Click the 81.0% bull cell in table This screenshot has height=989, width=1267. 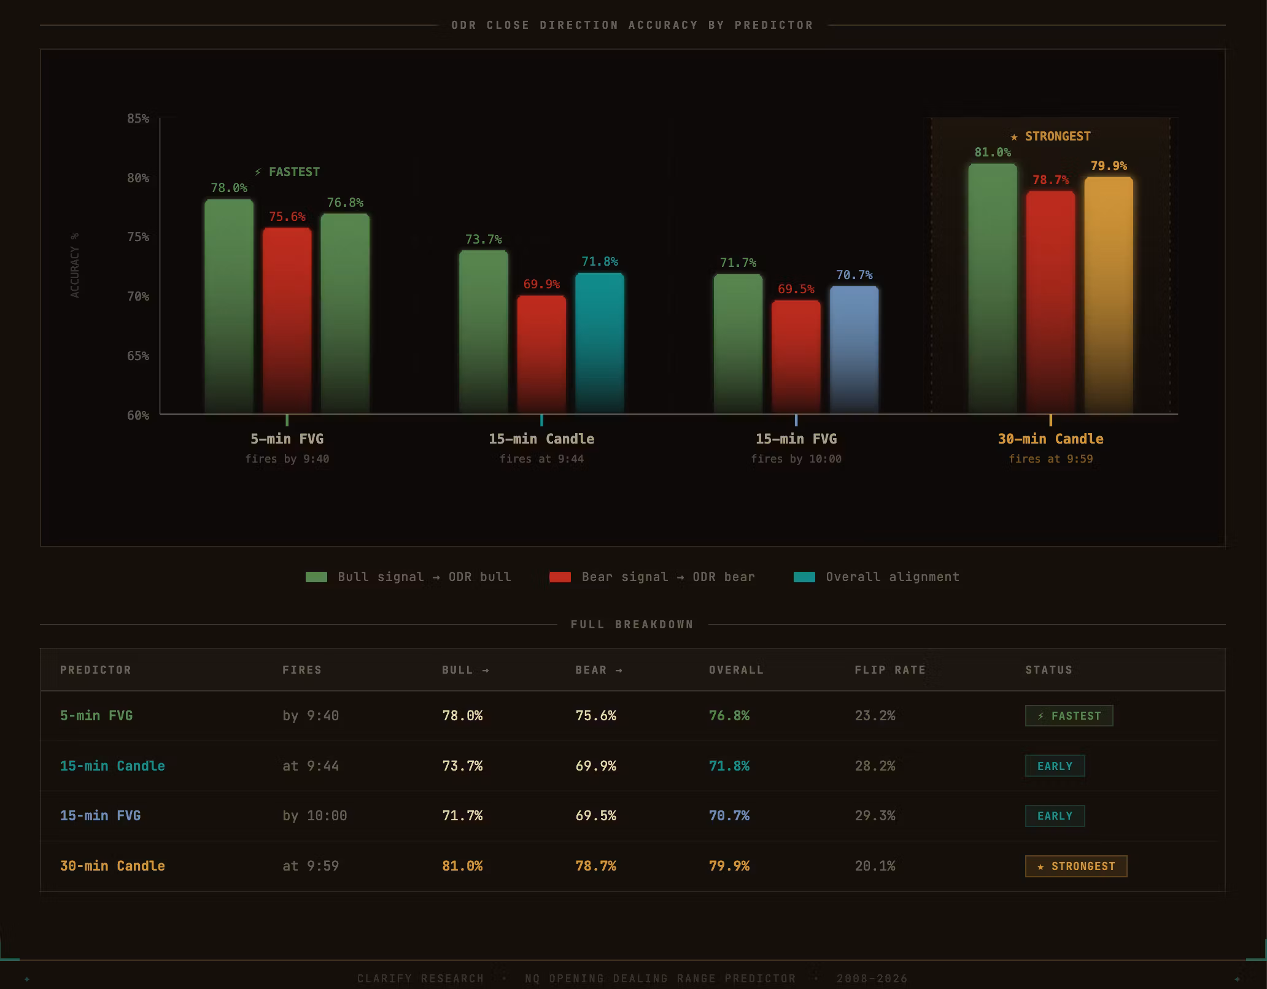462,866
